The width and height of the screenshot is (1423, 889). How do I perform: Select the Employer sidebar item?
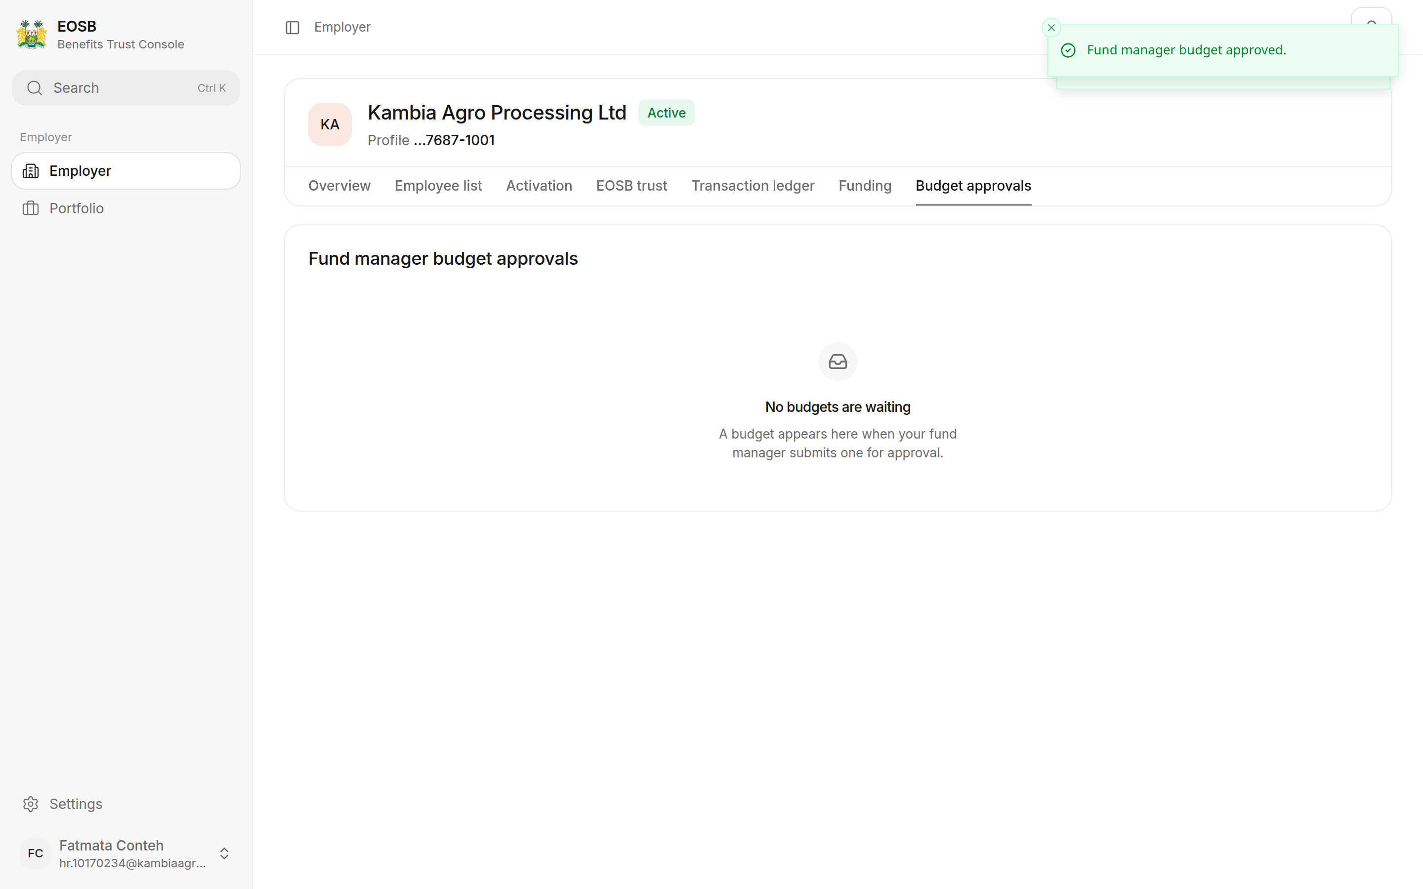pos(126,171)
